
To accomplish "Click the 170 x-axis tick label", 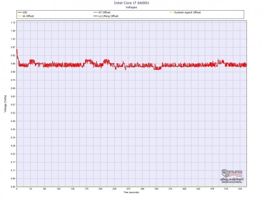I will pyautogui.click(x=86, y=189).
